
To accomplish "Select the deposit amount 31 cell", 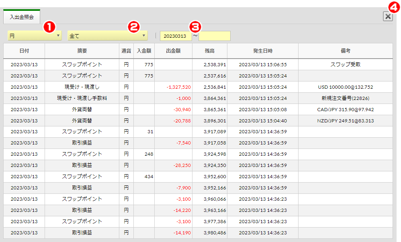I will pos(144,132).
